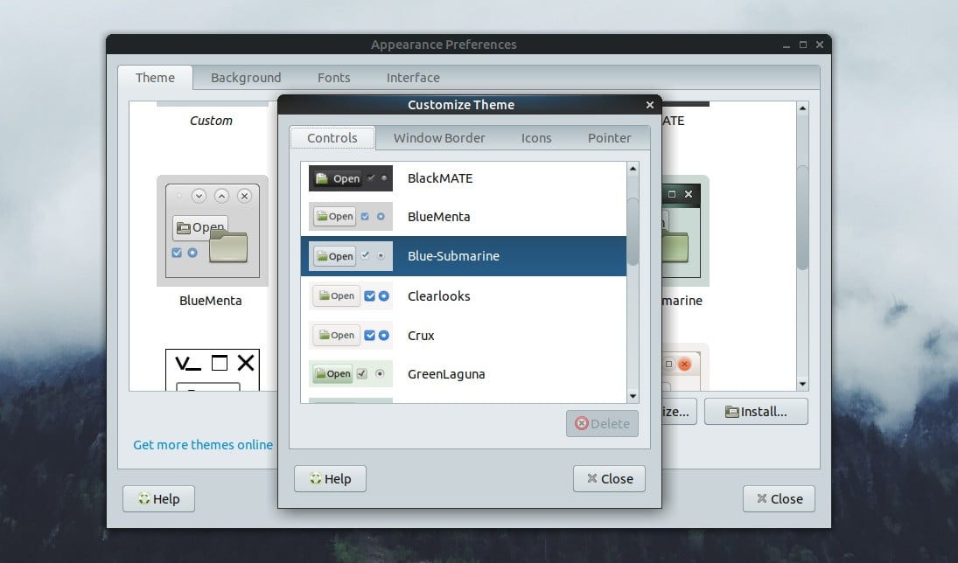The width and height of the screenshot is (958, 563).
Task: Click the Install... button
Action: (756, 411)
